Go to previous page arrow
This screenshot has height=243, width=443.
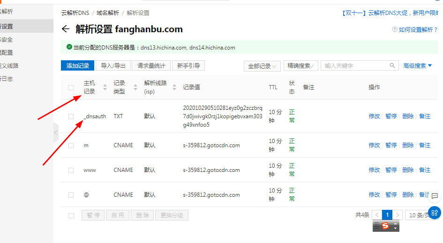pyautogui.click(x=377, y=215)
